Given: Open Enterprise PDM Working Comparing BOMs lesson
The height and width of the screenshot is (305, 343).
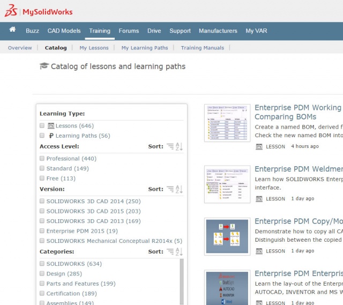Looking at the screenshot, I should click(x=299, y=112).
